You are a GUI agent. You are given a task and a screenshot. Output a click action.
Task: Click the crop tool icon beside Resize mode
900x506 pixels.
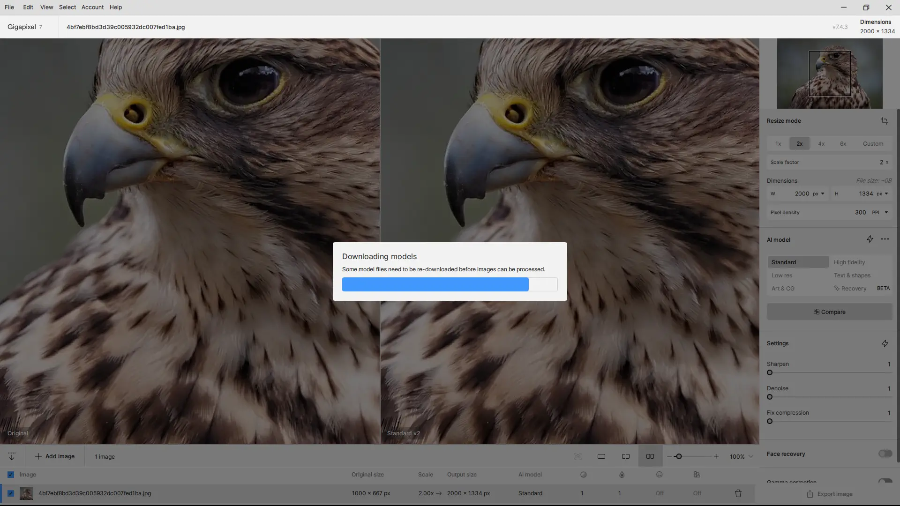(884, 121)
